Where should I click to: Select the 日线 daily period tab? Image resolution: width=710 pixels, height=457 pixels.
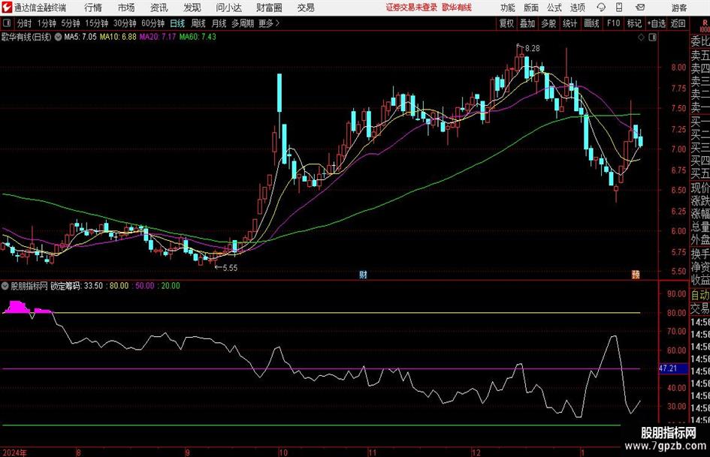tap(177, 23)
